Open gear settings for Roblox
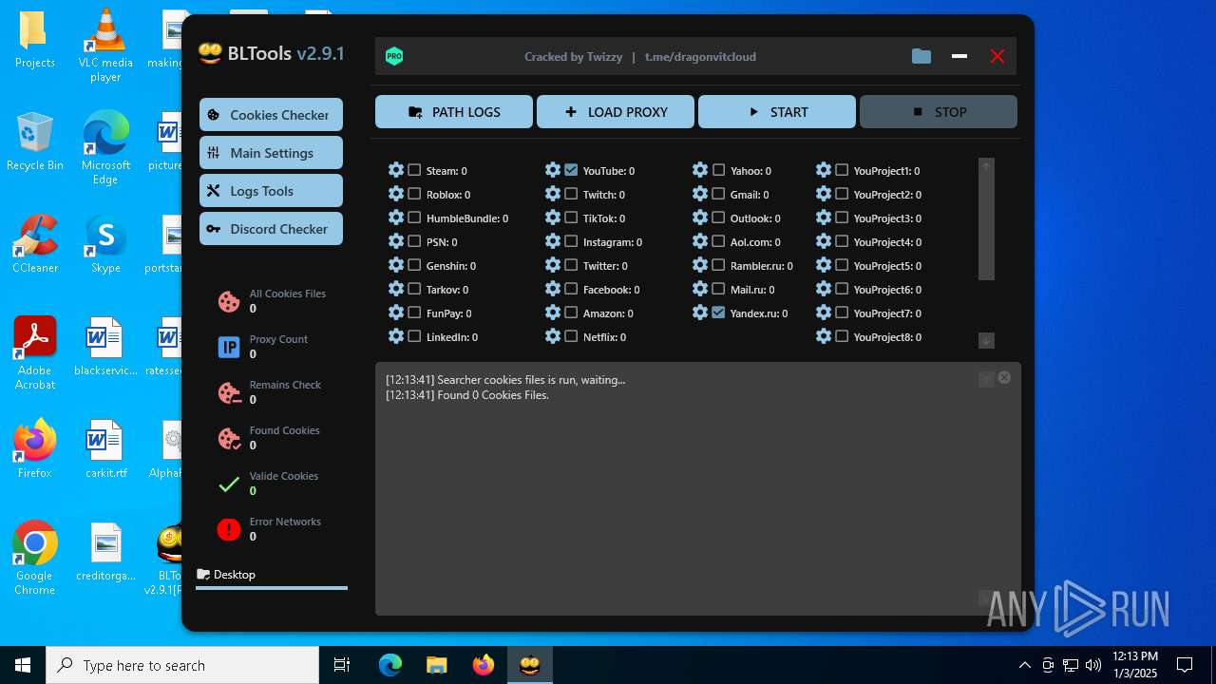This screenshot has height=684, width=1216. [x=396, y=194]
